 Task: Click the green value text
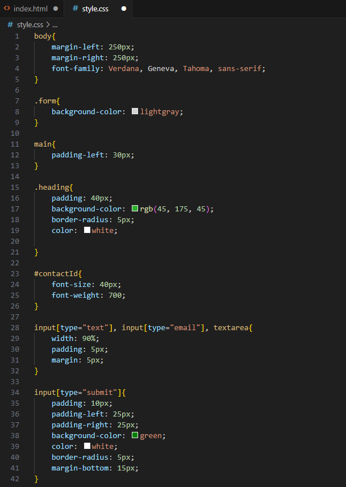151,436
